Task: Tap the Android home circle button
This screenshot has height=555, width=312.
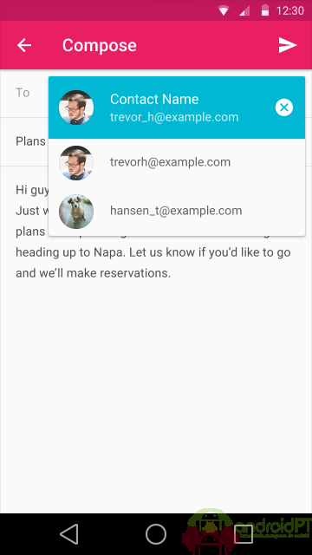Action: point(156,534)
